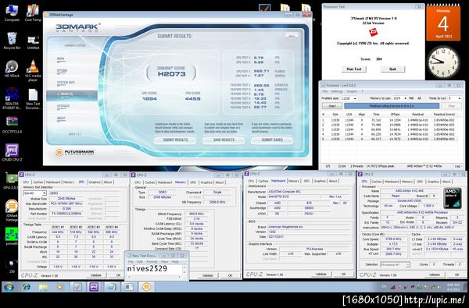This screenshot has height=308, width=469.
Task: Expand the memory slot selection dropdown
Action: tap(35, 193)
